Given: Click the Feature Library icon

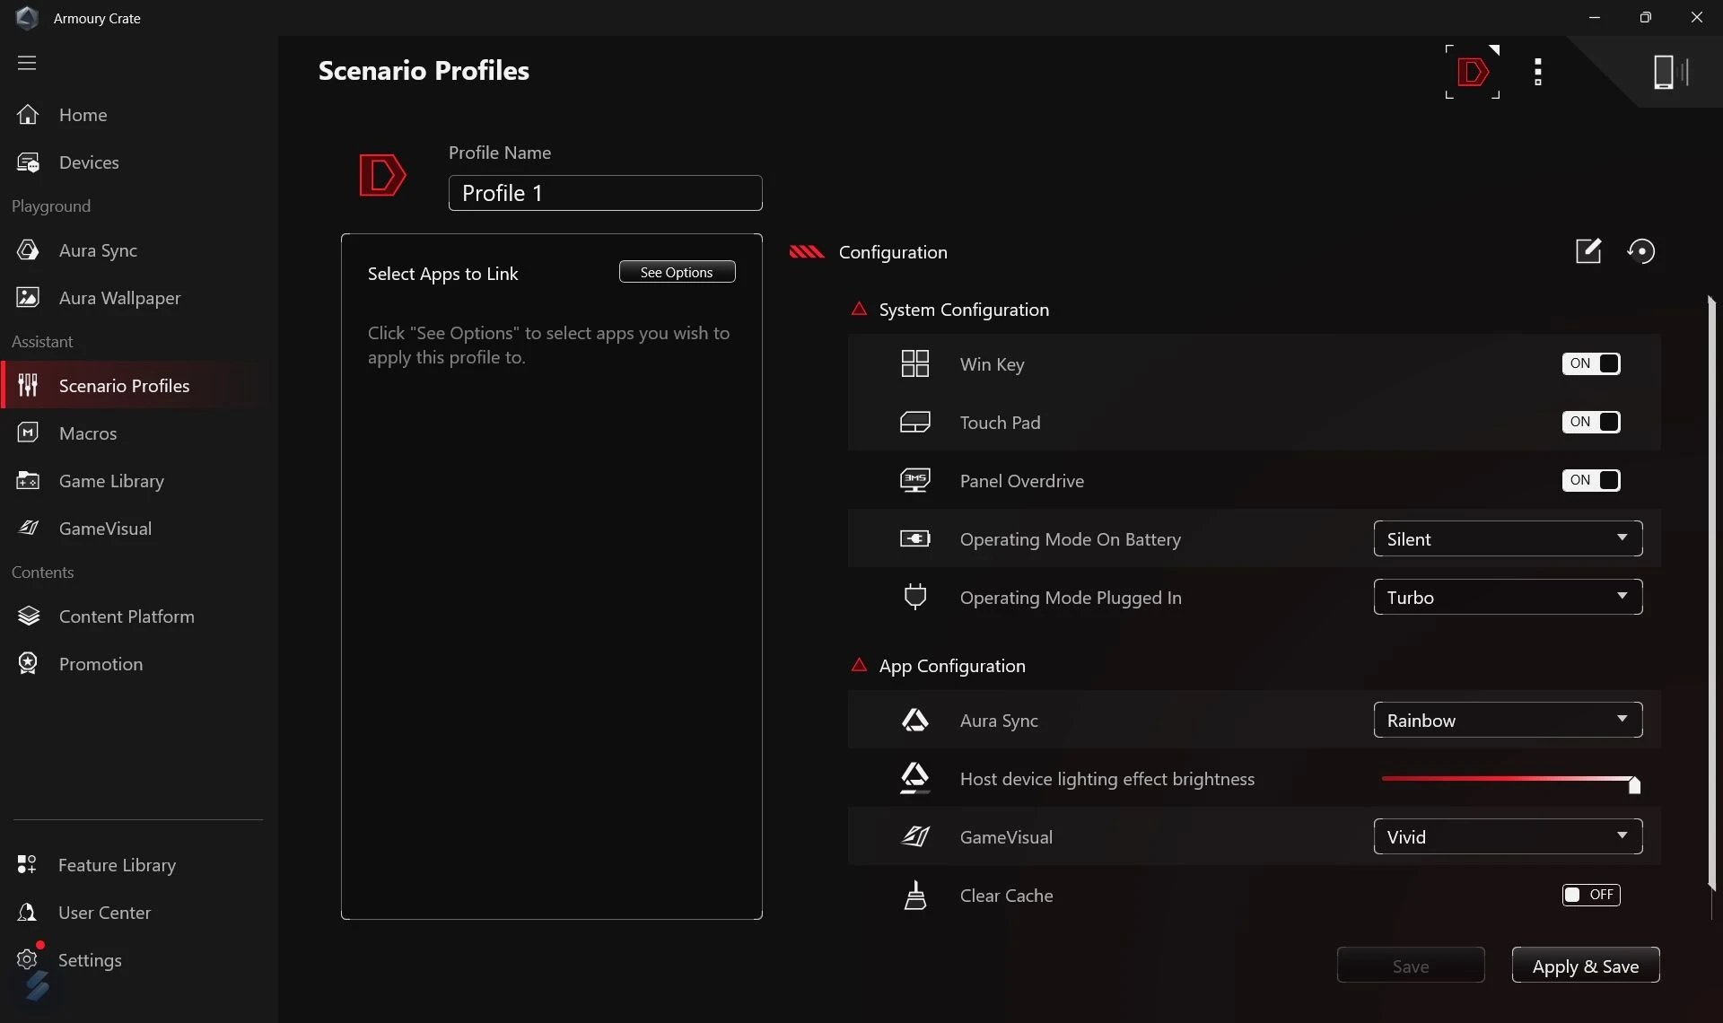Looking at the screenshot, I should pyautogui.click(x=27, y=864).
